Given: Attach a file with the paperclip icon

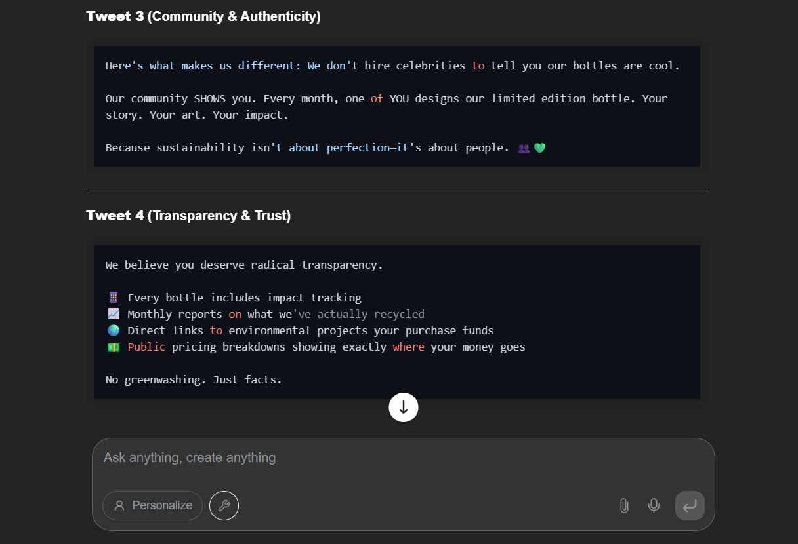Looking at the screenshot, I should click(624, 505).
